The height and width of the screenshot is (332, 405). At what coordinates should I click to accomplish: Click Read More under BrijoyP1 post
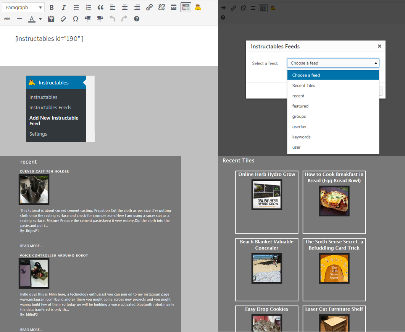[31, 246]
